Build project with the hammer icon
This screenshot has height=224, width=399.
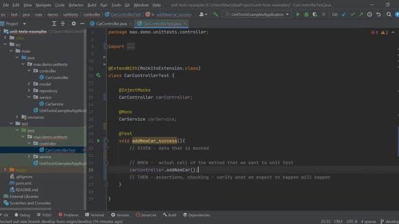[216, 14]
